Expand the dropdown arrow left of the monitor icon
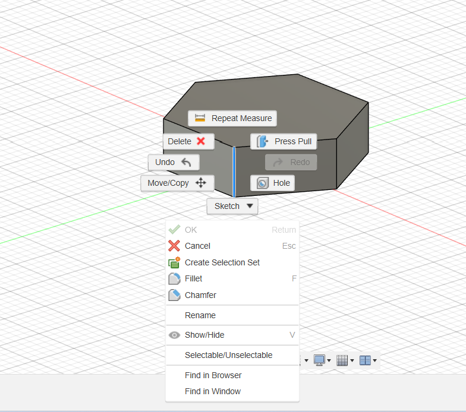This screenshot has height=412, width=466. point(307,361)
